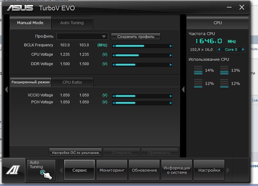Click the 102,9 x 16,0 multiplier text
This screenshot has width=258, height=186.
click(201, 49)
